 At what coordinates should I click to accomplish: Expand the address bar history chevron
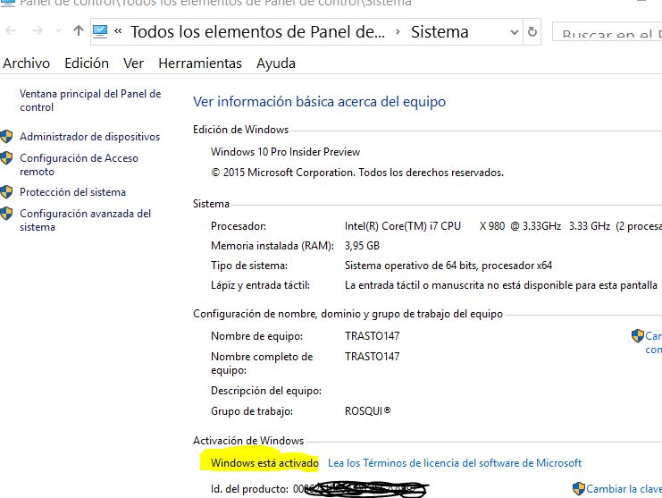tap(515, 32)
